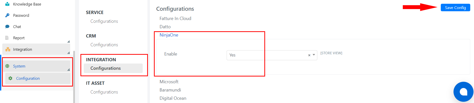Click the Report document icon
Image resolution: width=474 pixels, height=103 pixels.
point(7,38)
